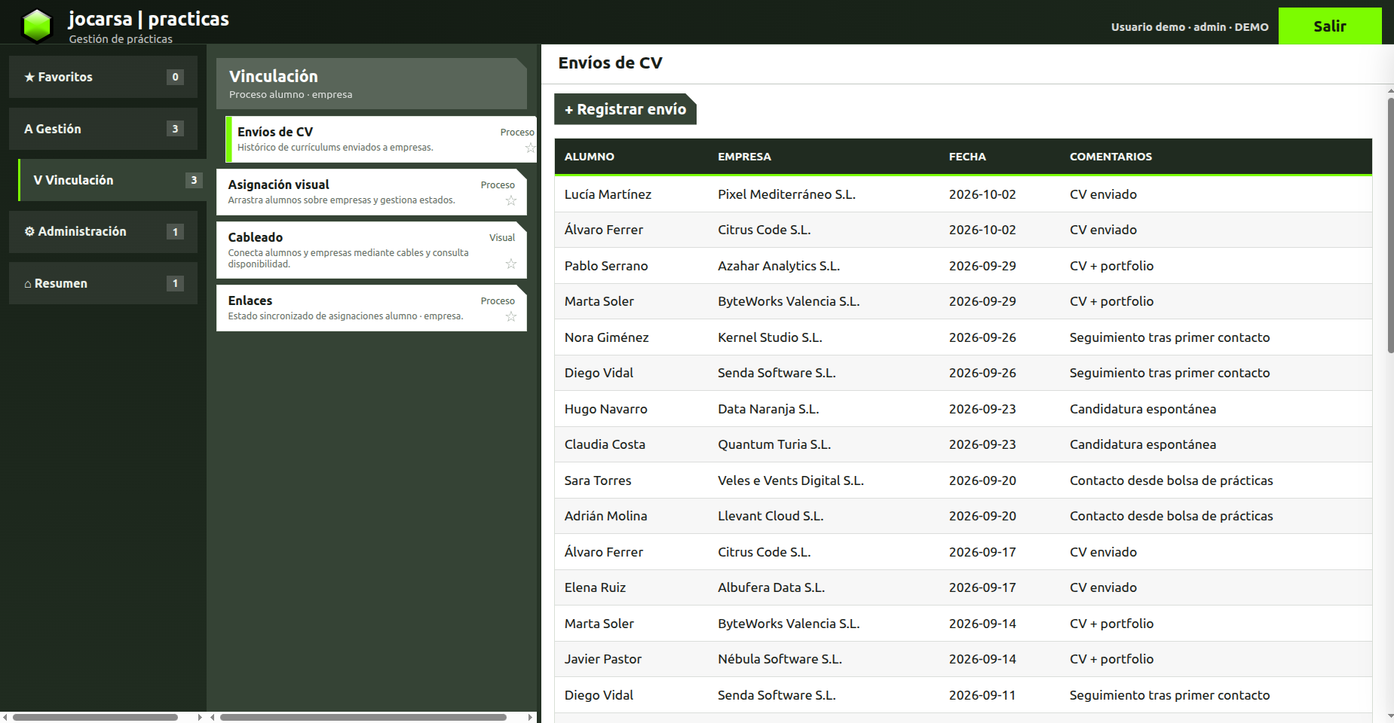This screenshot has height=723, width=1394.
Task: Click the Usuario demo admin DEMO label
Action: 1190,27
